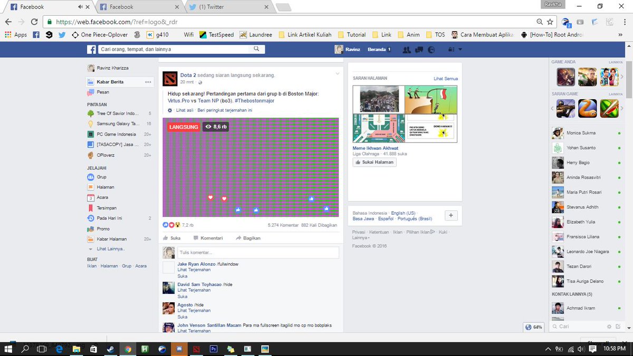Screen dimensions: 633x356
Task: Click chat search box Cari
Action: click(578, 326)
